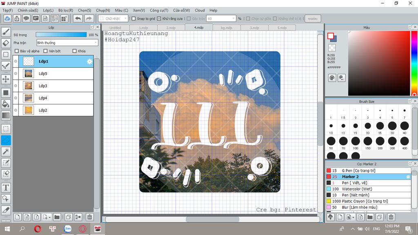
Task: Toggle Xén bớt checkbox
Action: [45, 51]
